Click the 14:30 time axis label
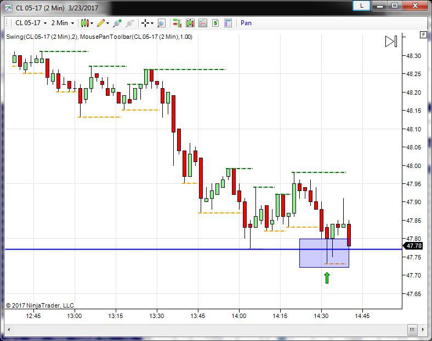The height and width of the screenshot is (341, 432). pos(321,316)
